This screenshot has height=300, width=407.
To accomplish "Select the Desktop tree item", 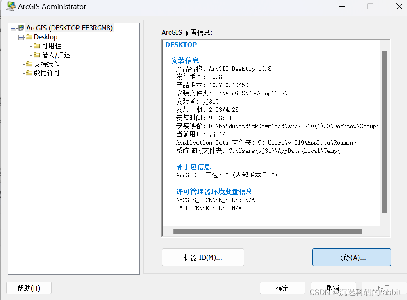I will (45, 37).
